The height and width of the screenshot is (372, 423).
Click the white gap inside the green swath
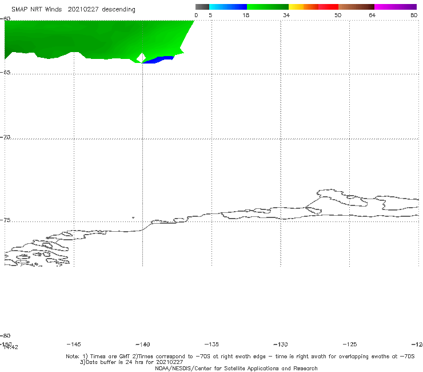pos(141,58)
